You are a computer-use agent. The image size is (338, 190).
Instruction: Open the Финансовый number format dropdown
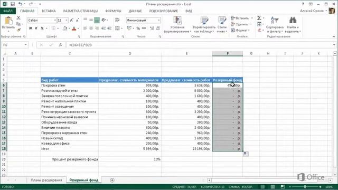point(158,20)
